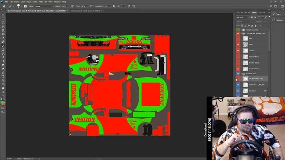285x160 pixels.
Task: Open smoothing options gear
Action: pyautogui.click(x=114, y=6)
